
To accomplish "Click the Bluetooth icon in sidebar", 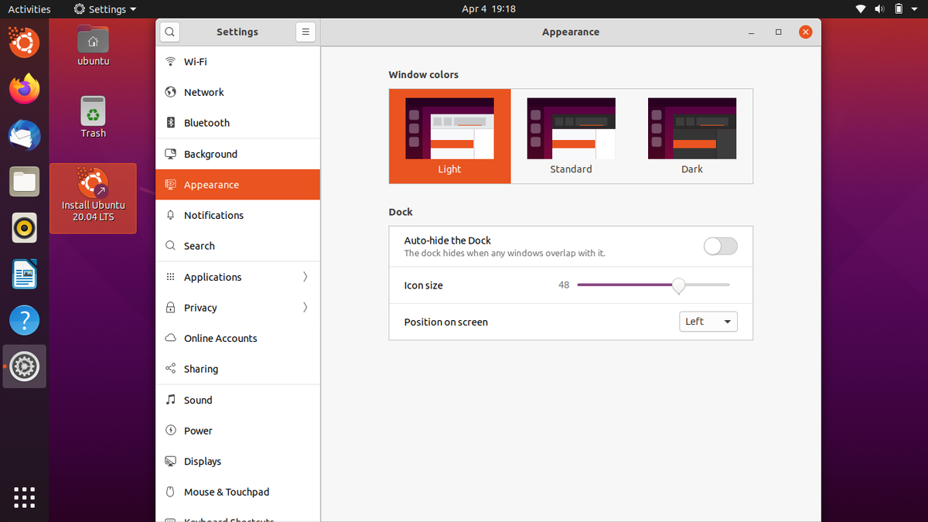I will point(171,123).
